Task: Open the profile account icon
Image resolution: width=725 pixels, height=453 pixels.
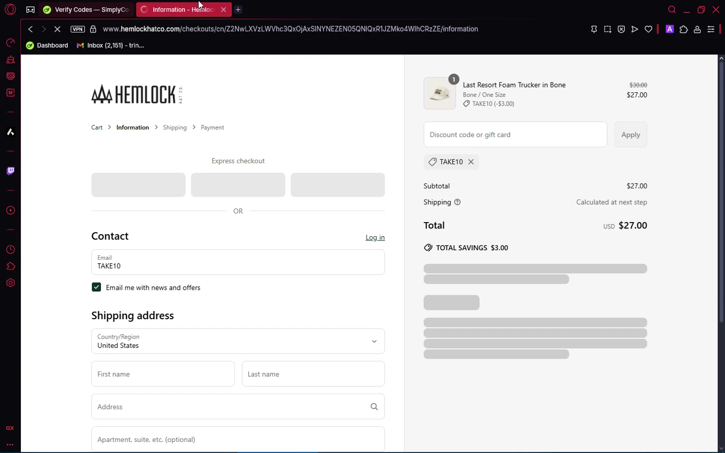Action: [x=697, y=29]
